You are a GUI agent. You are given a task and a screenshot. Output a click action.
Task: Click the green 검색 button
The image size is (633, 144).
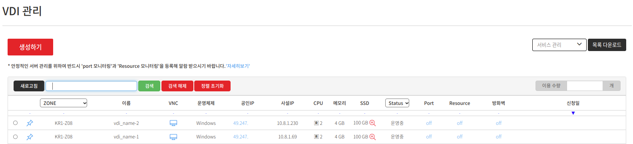point(149,86)
